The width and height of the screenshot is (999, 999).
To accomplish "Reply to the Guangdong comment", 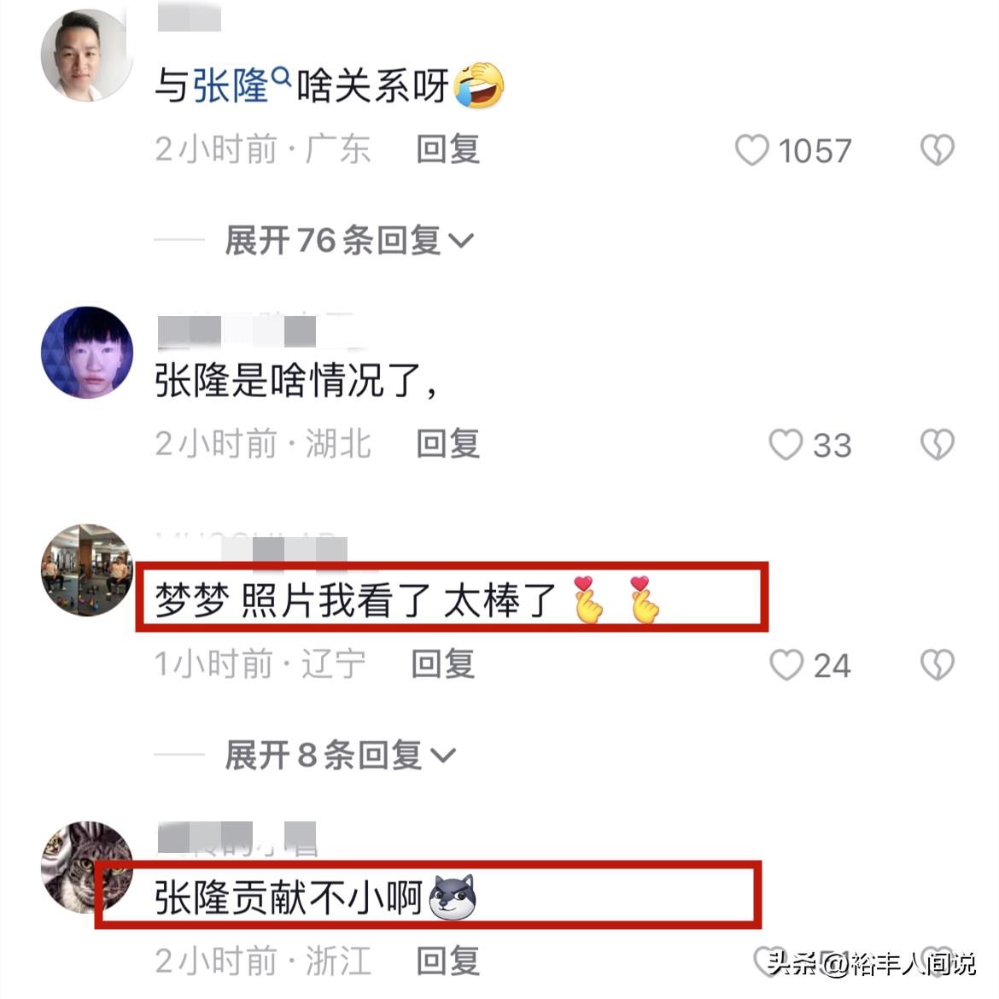I will point(447,149).
